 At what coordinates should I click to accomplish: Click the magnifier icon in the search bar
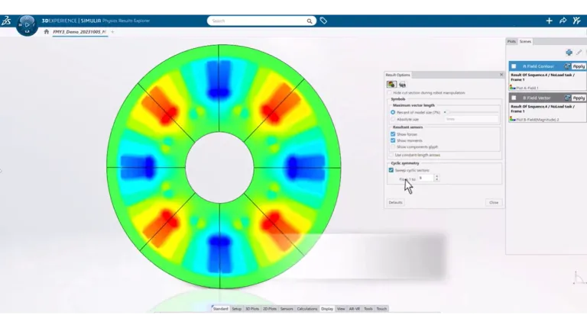tap(310, 21)
